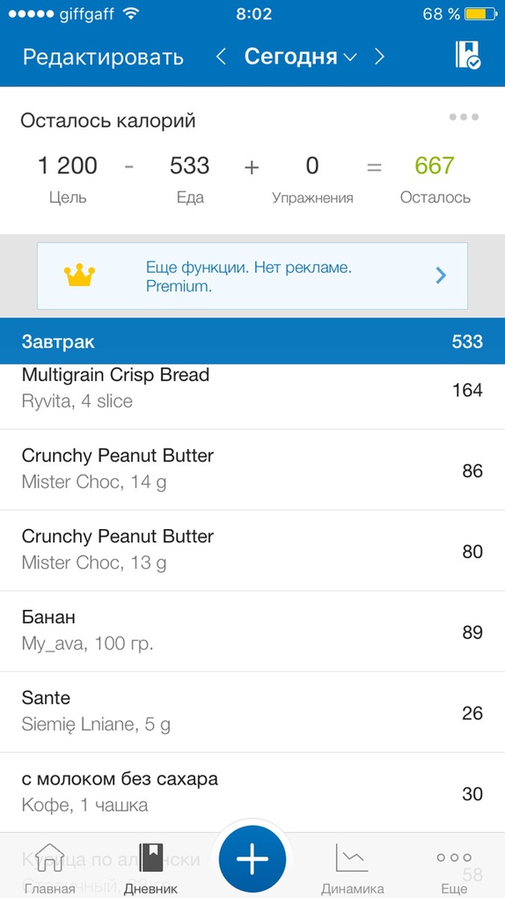
Task: Open the Premium banner arrow
Action: [440, 276]
